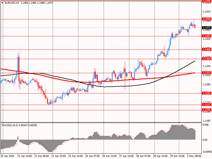
Task: Click the 25 Apr 15:00 time label
Action: click(76, 156)
